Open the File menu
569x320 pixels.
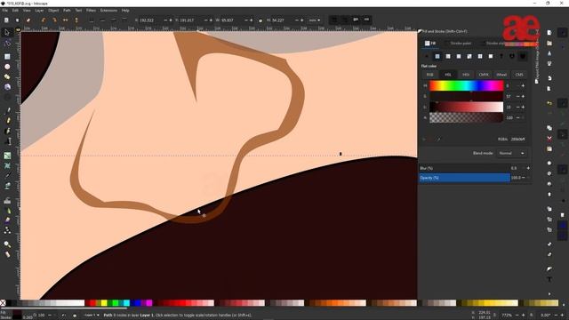coord(5,11)
